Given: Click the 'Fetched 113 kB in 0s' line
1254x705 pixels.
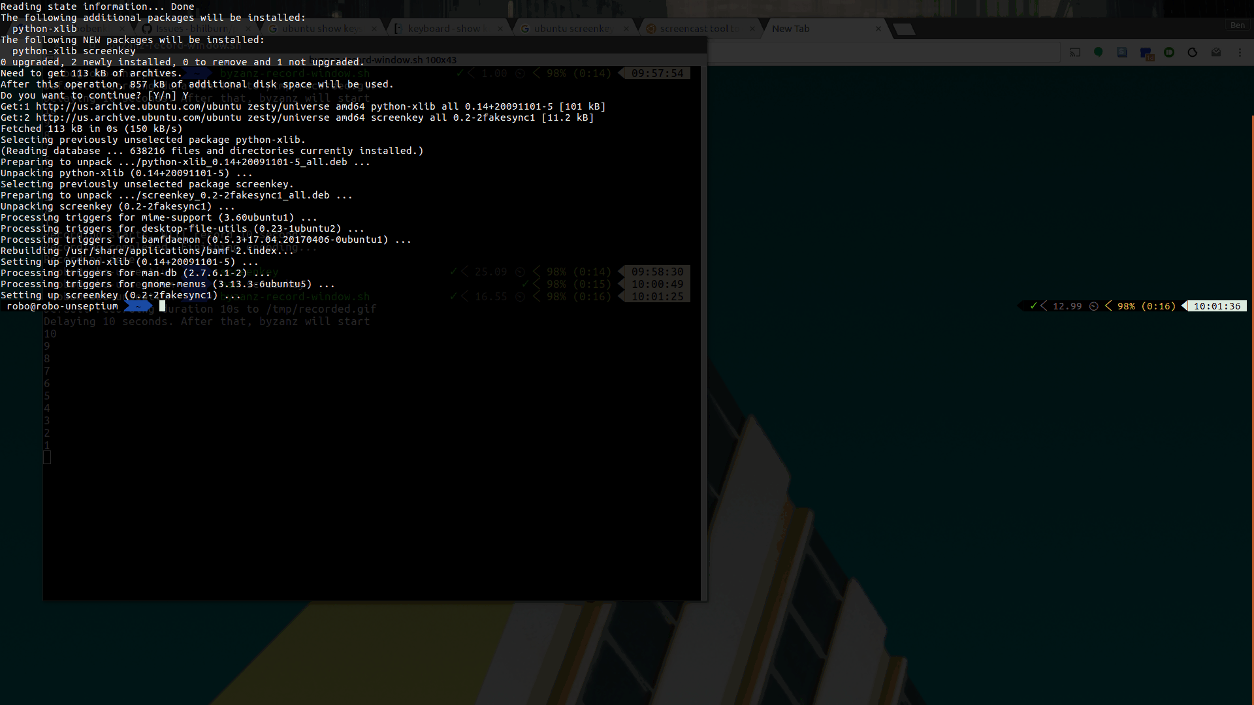Looking at the screenshot, I should [x=91, y=129].
